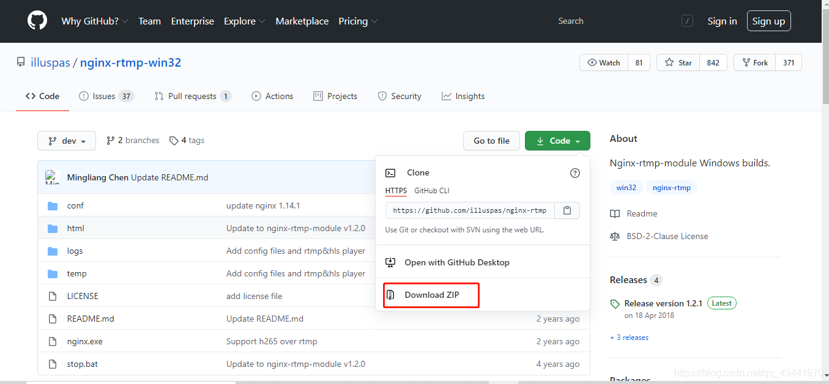This screenshot has height=384, width=829.
Task: Select the HTTPS clone tab
Action: coord(396,191)
